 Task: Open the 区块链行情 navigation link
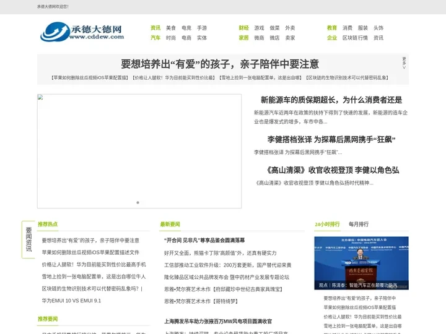[x=355, y=38]
